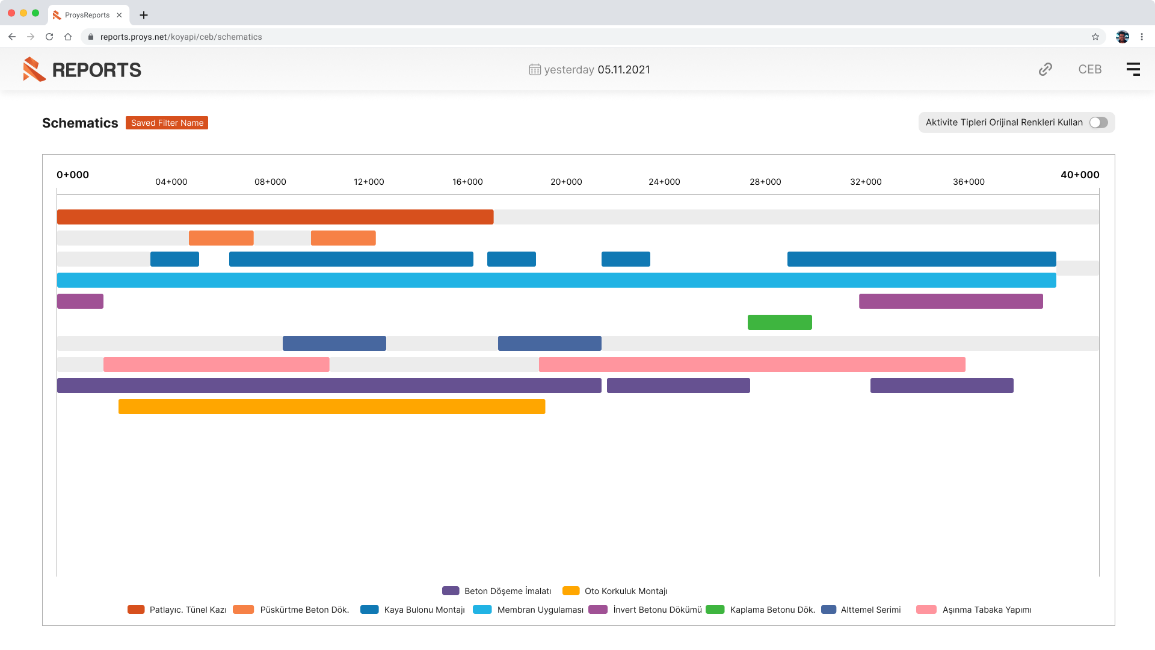Open the CEB project selector
The image size is (1155, 650).
click(1089, 69)
